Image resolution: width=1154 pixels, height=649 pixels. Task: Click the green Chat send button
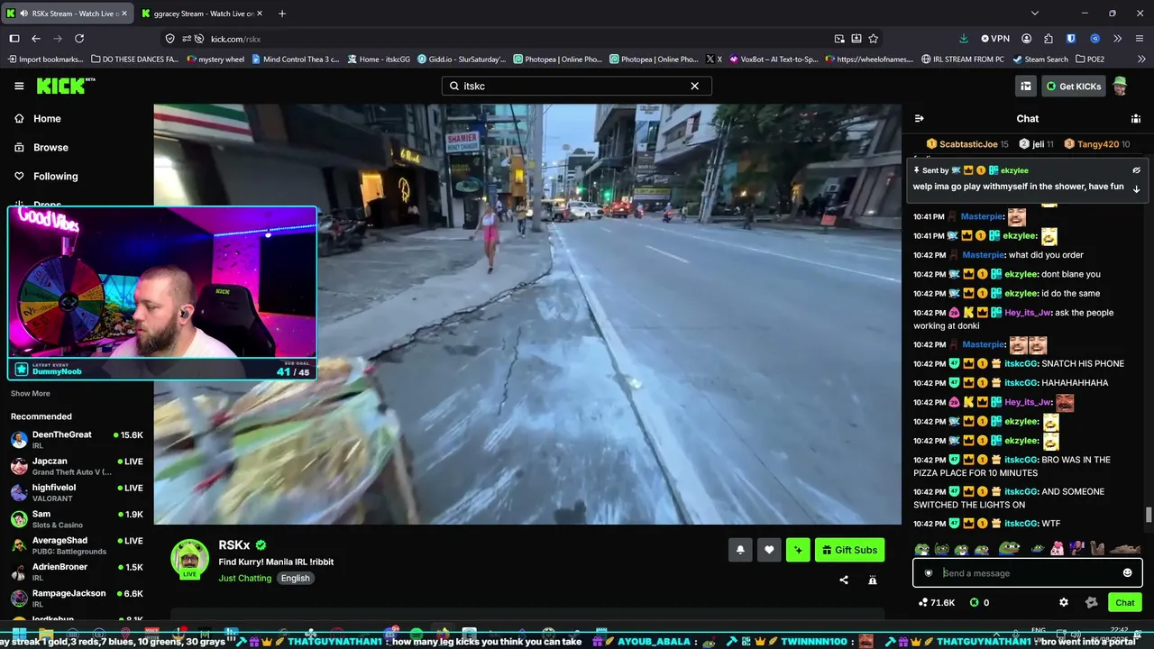click(x=1125, y=602)
